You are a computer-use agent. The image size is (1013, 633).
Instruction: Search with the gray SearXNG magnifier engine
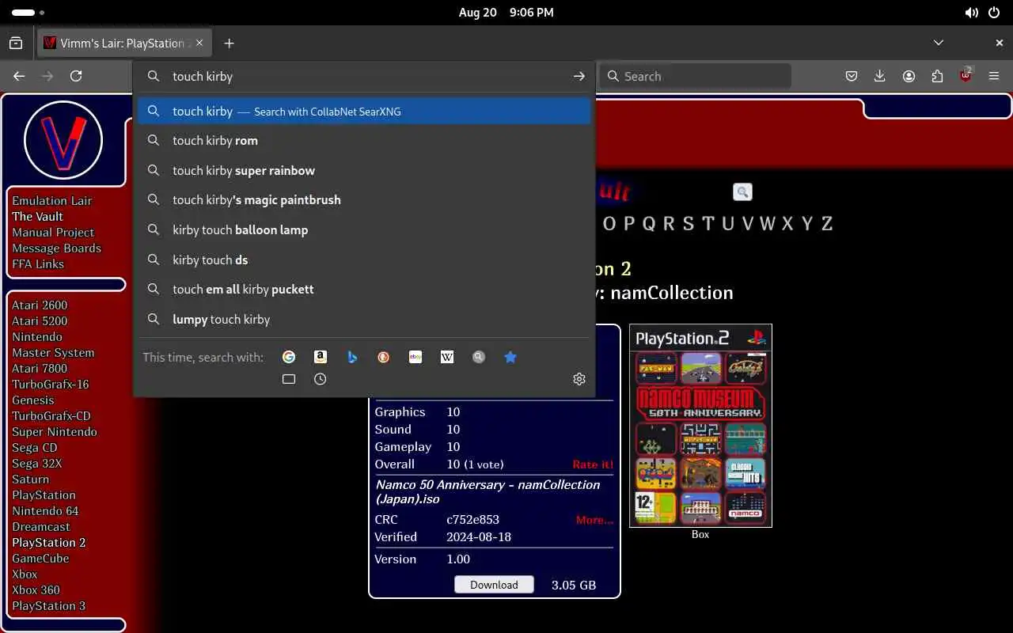479,357
